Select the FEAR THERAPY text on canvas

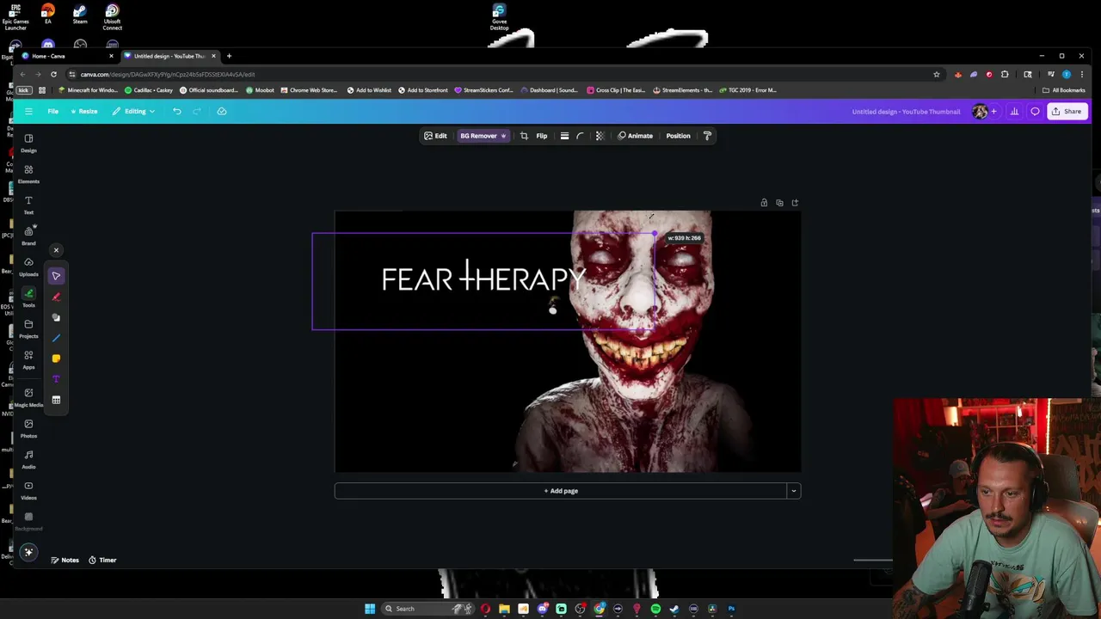[484, 279]
